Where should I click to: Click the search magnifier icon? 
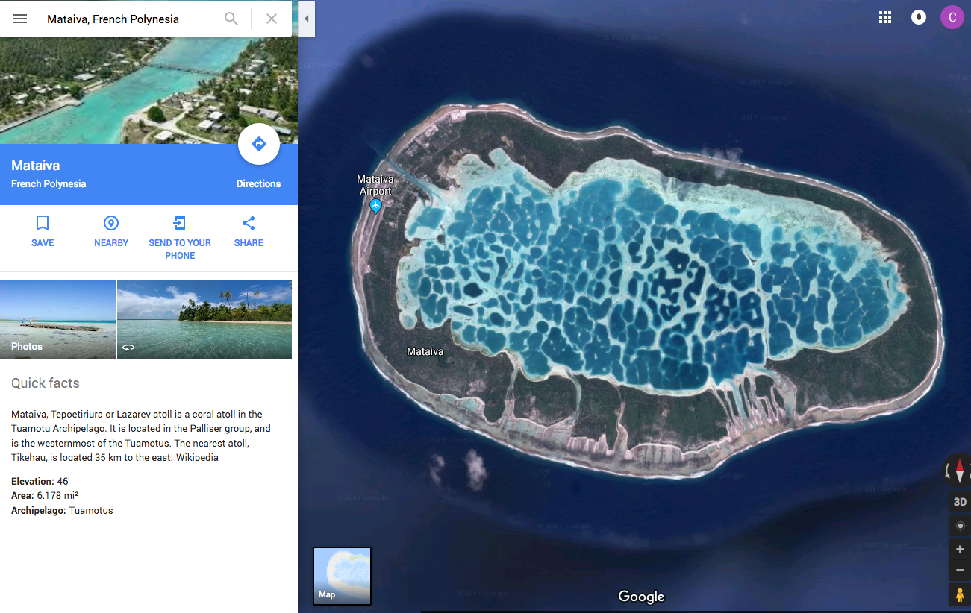231,19
